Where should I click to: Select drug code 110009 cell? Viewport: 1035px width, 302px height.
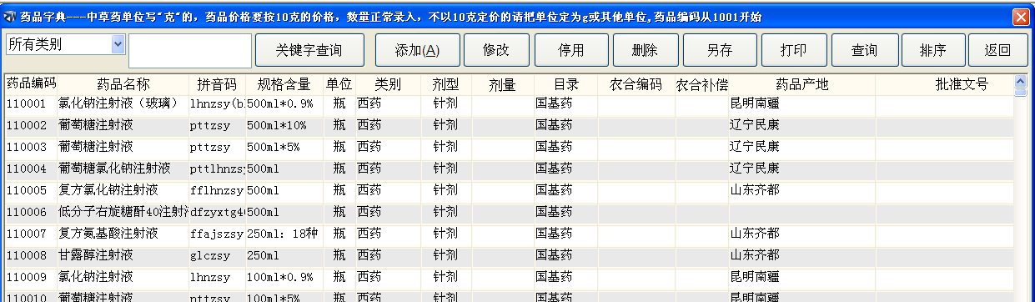pos(31,277)
